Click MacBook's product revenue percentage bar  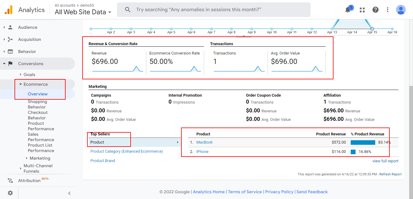tap(362, 142)
